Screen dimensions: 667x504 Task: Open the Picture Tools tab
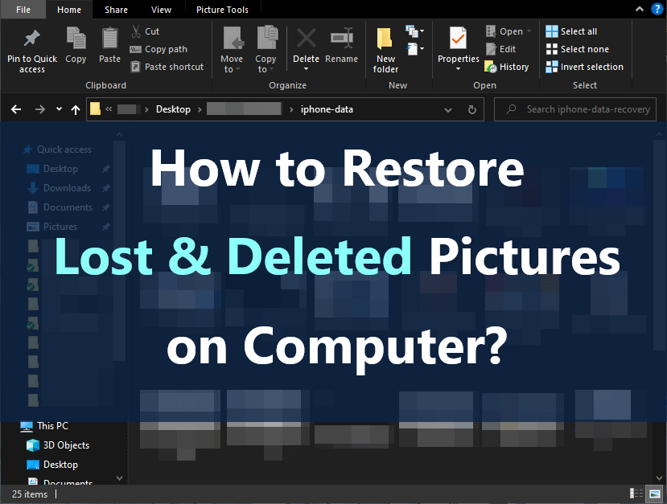click(x=222, y=10)
